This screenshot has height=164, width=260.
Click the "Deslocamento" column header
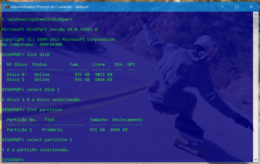coord(127,120)
